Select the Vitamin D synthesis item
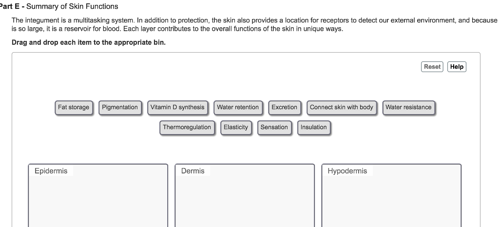The image size is (499, 227). (177, 107)
